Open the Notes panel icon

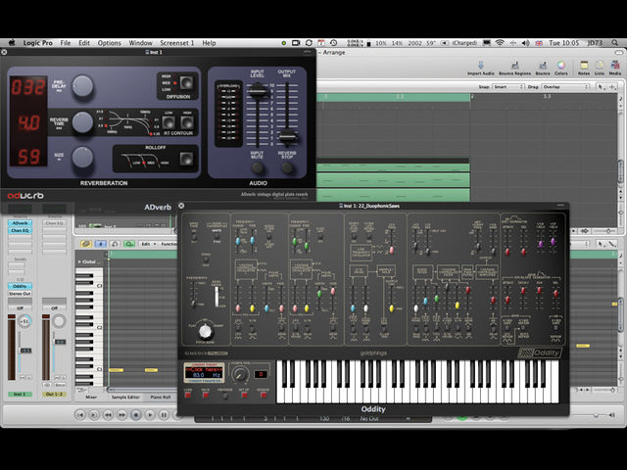584,66
